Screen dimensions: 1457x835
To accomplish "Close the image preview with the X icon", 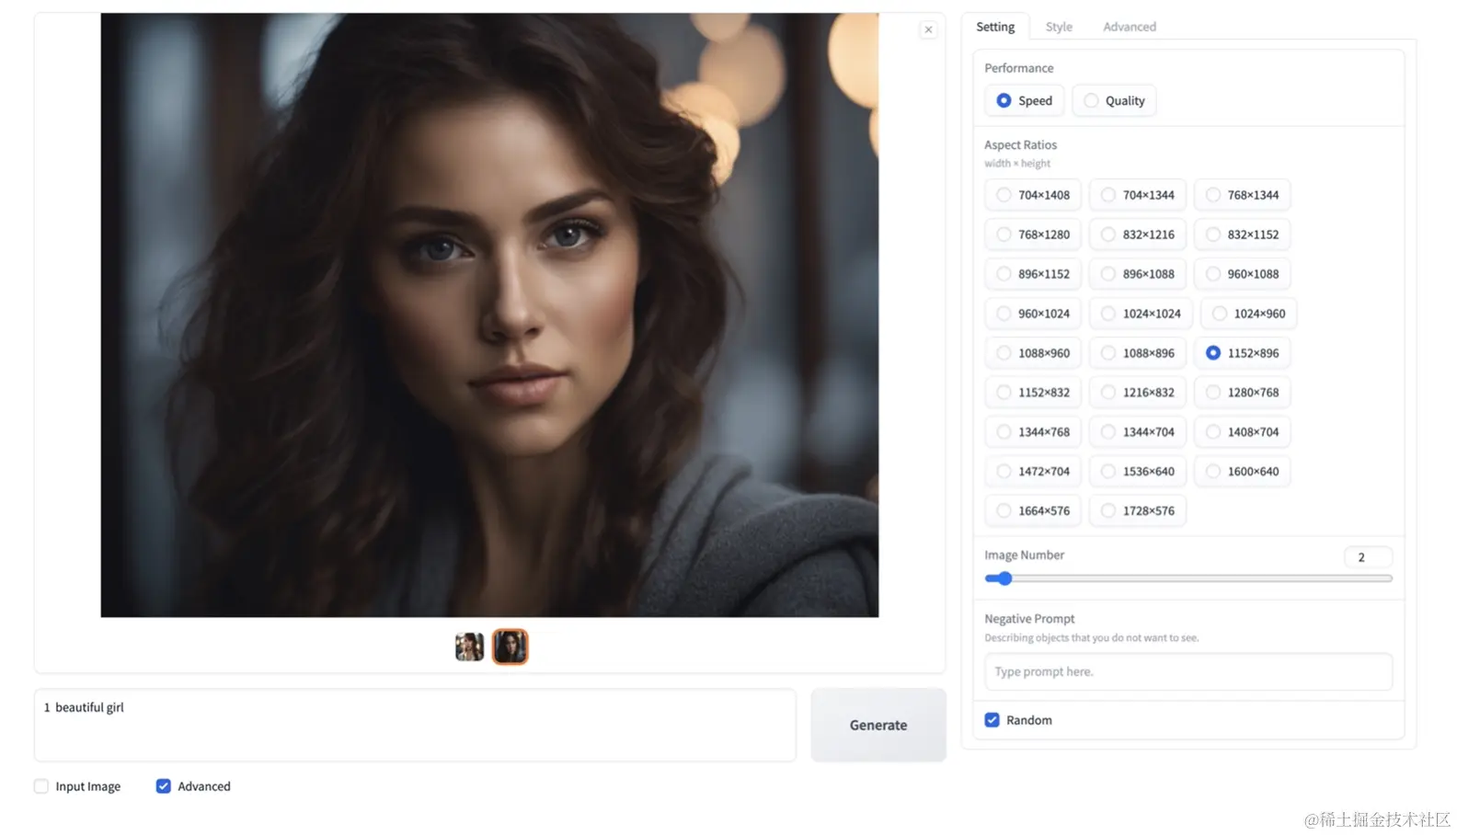I will [x=928, y=29].
